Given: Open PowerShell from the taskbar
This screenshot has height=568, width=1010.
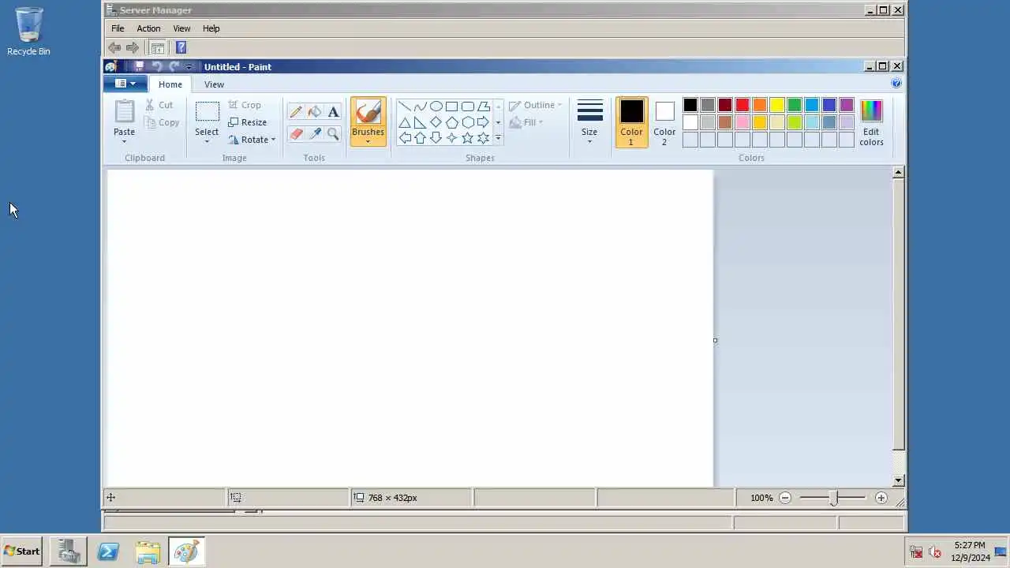Looking at the screenshot, I should pos(108,551).
